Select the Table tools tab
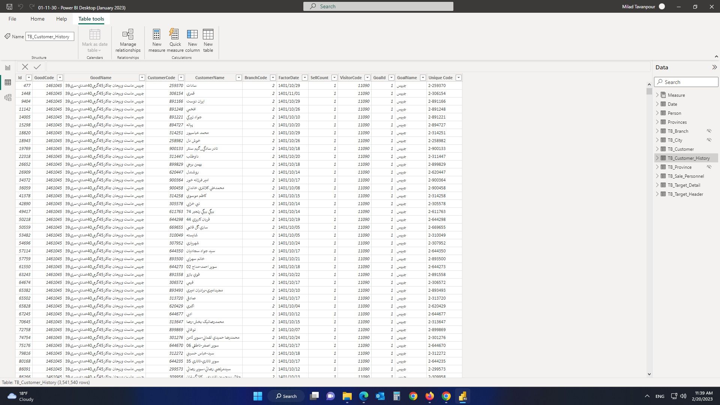This screenshot has height=405, width=720. 91,19
